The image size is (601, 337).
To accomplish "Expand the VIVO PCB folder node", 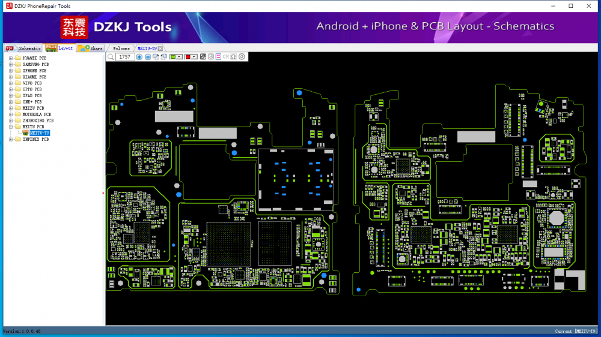I will (x=11, y=83).
